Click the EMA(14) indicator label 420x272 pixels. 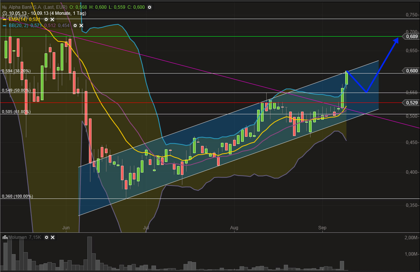tap(18, 19)
